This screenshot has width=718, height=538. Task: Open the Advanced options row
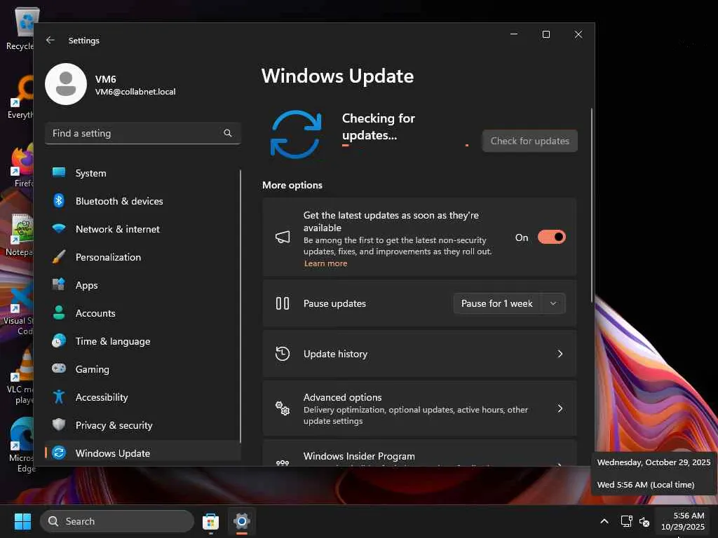point(419,408)
